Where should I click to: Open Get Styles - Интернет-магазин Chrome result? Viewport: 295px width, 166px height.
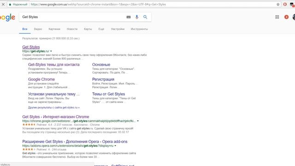[56, 117]
